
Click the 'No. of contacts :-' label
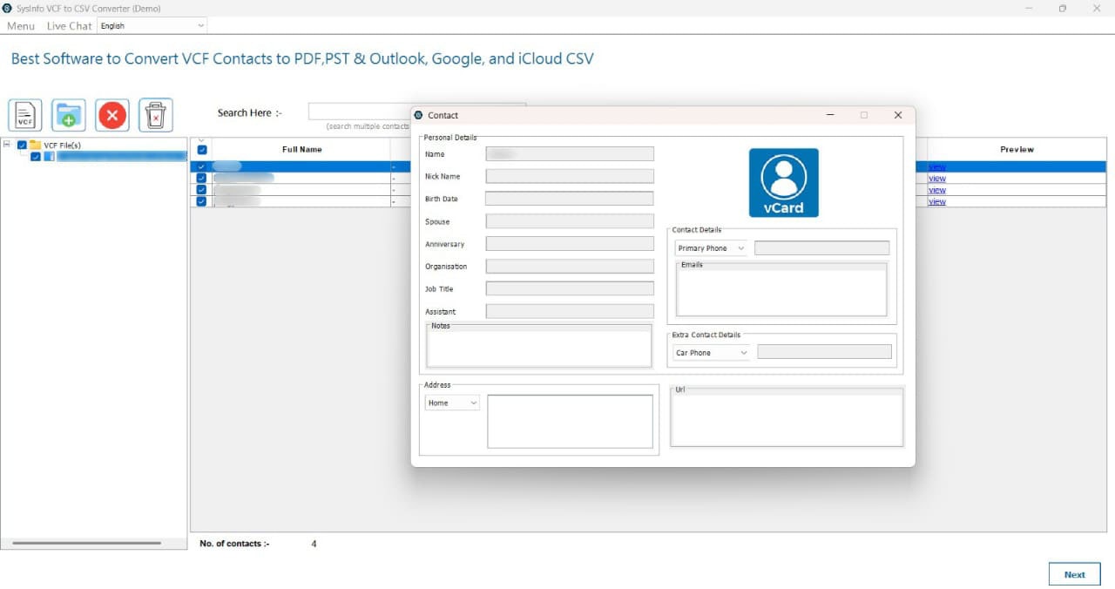(234, 544)
